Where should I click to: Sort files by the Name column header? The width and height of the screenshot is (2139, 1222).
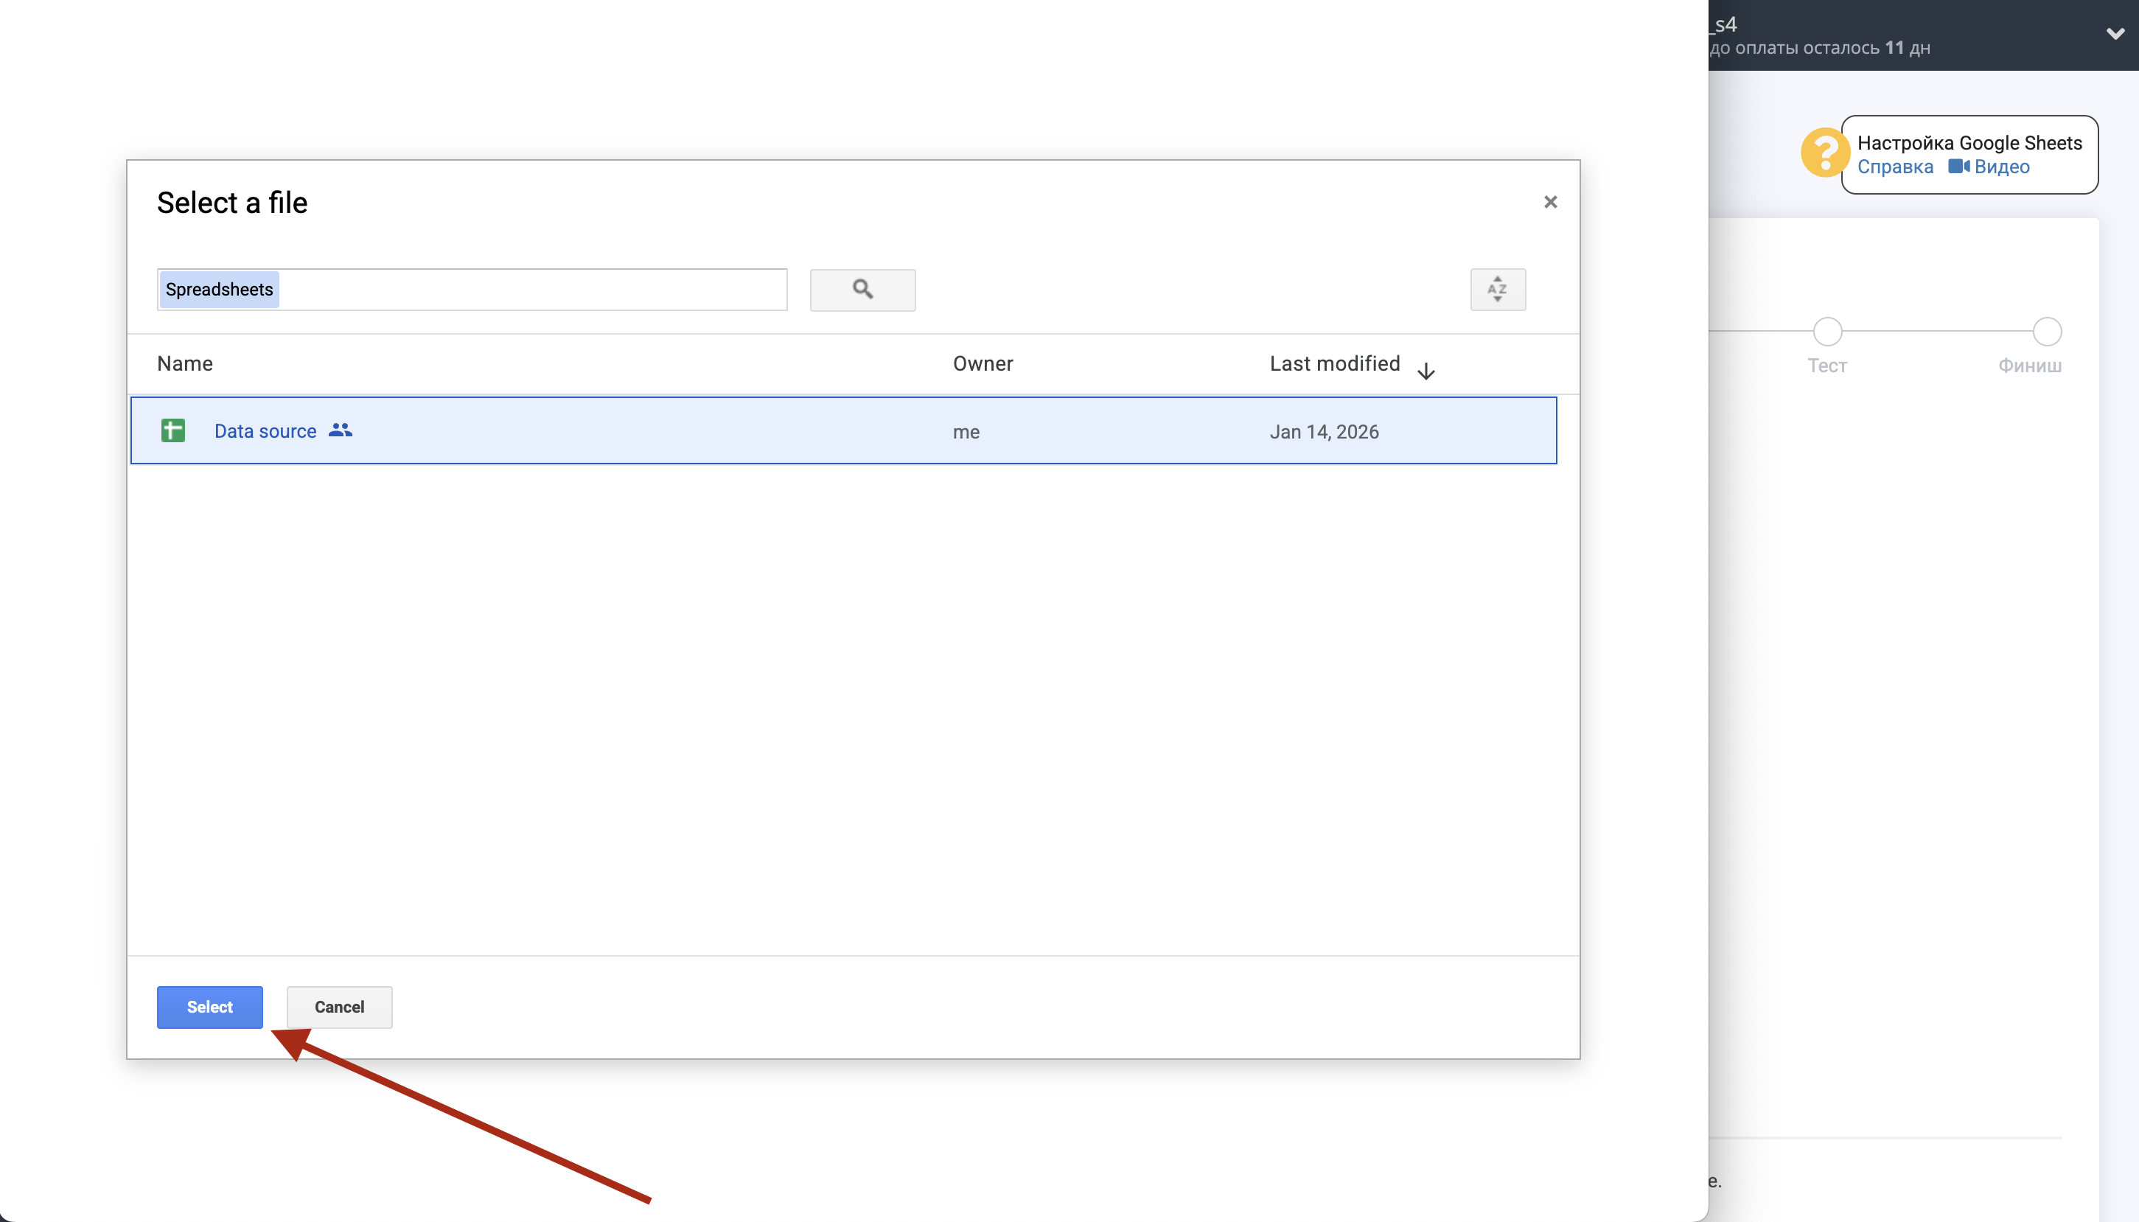coord(184,363)
